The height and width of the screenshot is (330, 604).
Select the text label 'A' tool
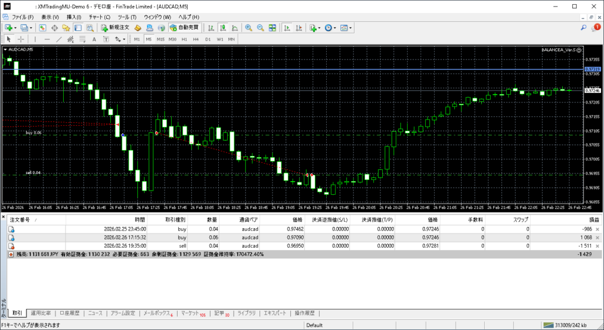94,39
